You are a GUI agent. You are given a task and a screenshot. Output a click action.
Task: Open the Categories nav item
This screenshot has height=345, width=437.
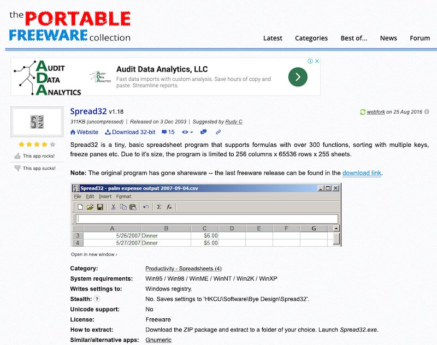tap(311, 38)
